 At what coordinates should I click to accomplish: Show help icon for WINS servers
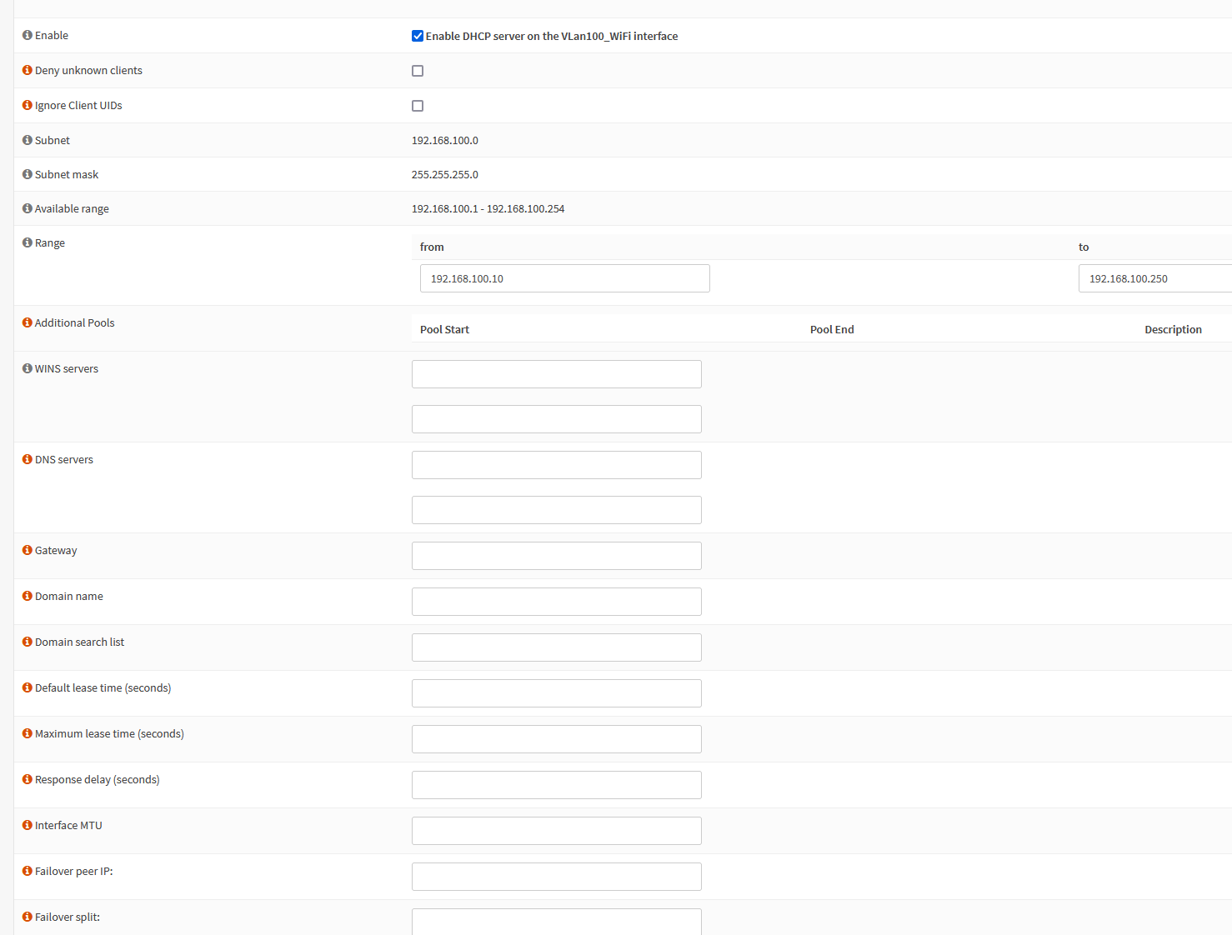[28, 368]
